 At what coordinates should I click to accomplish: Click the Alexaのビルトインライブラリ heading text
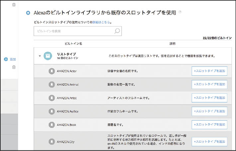coord(105,13)
